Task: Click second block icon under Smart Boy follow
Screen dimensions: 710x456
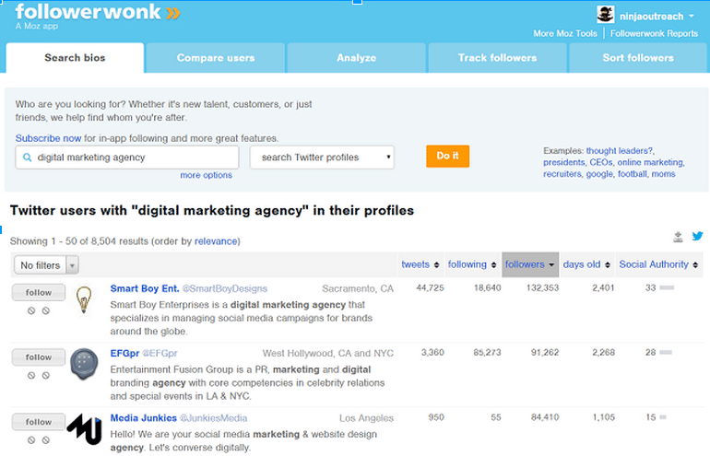Action: [46, 310]
